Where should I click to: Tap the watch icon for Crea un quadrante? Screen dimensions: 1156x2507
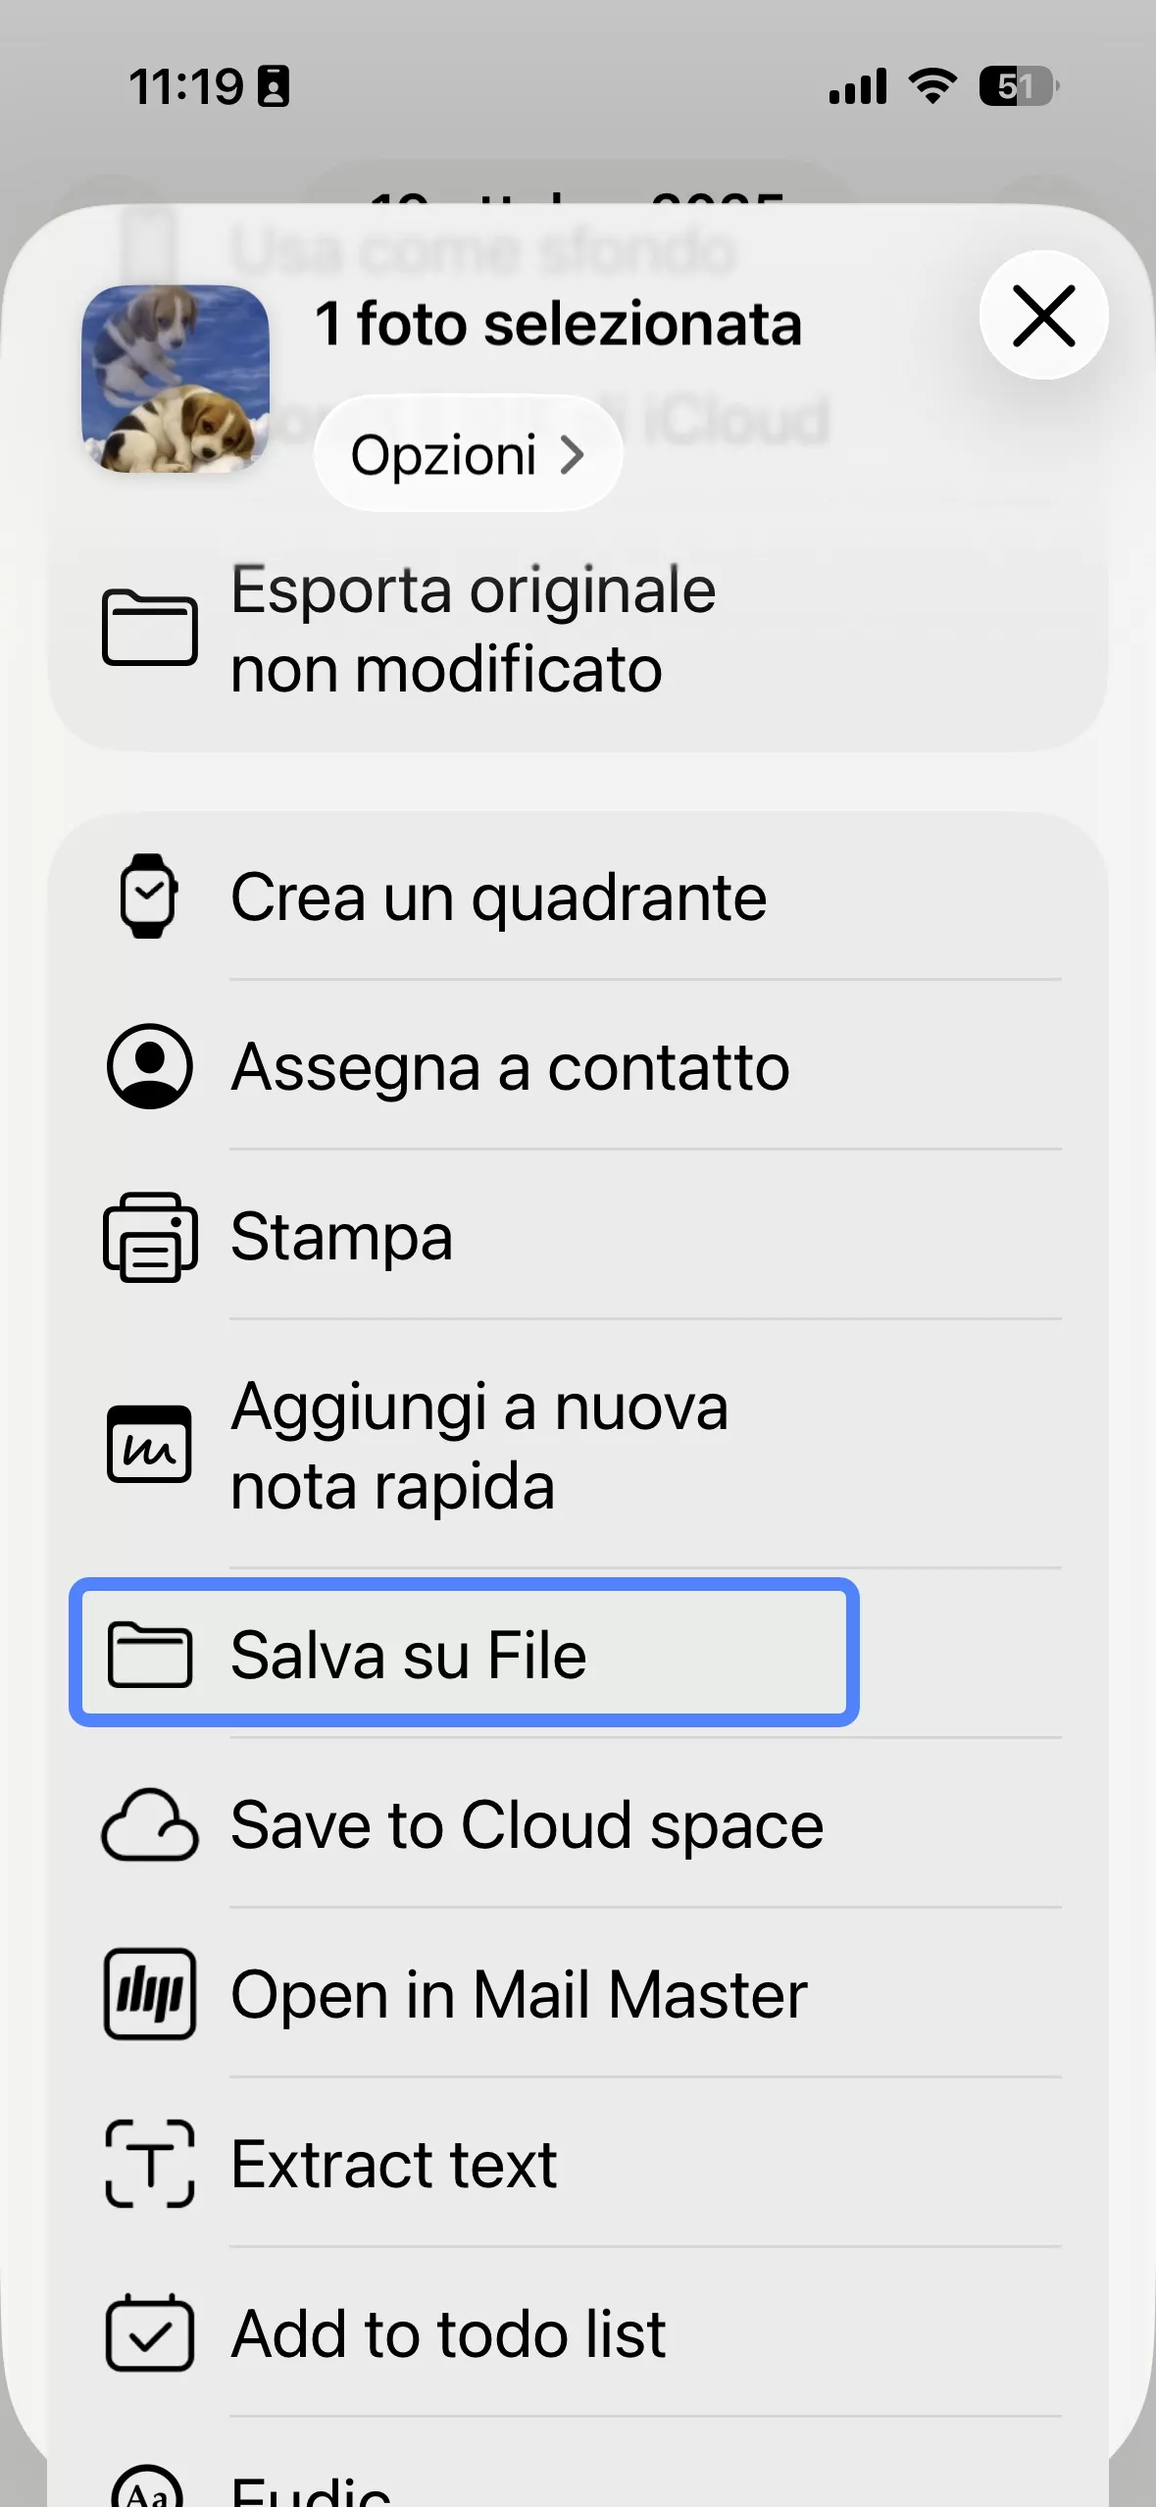tap(151, 897)
